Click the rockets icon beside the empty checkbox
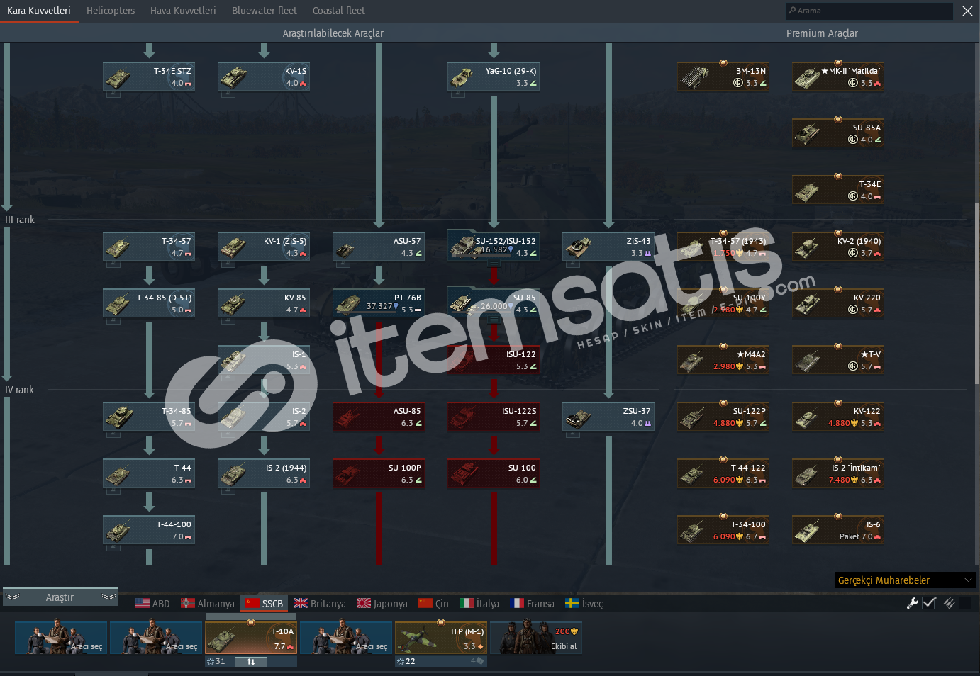Screen dimensions: 980x676 pyautogui.click(x=949, y=603)
